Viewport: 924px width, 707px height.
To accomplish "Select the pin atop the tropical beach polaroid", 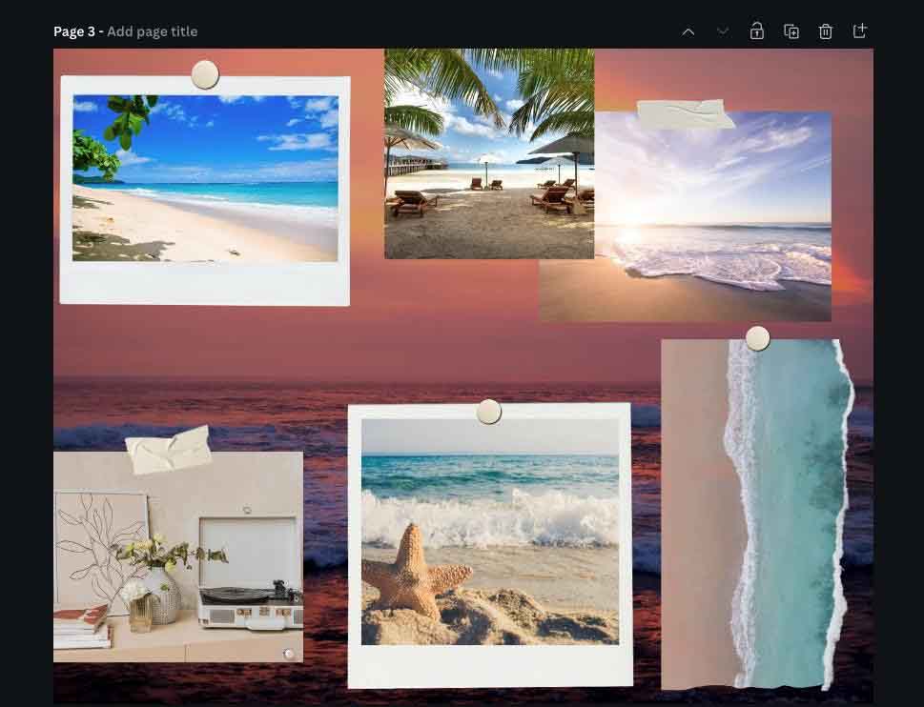I will click(205, 74).
